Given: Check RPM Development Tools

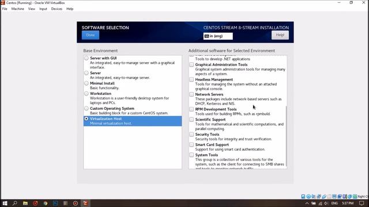Looking at the screenshot, I should point(191,109).
